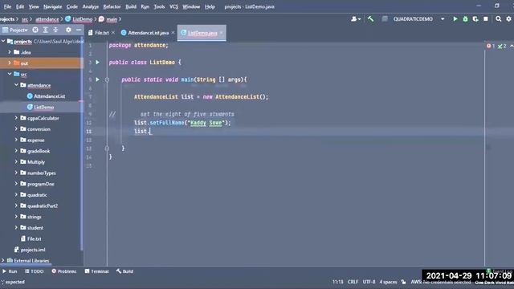
Task: Open the Build tool window
Action: point(125,271)
